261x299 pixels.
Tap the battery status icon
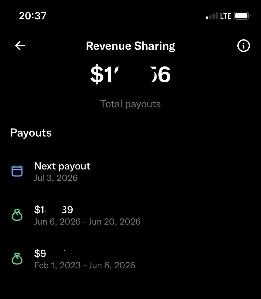(x=242, y=16)
